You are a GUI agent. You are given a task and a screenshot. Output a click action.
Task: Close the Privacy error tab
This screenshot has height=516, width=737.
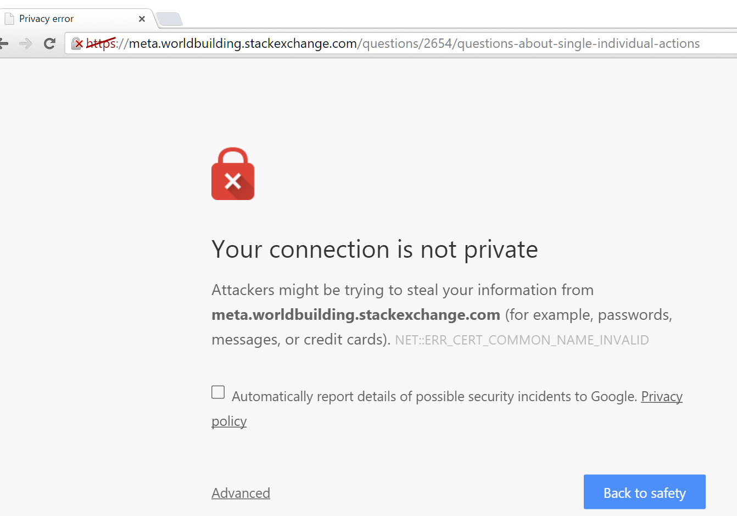(142, 19)
